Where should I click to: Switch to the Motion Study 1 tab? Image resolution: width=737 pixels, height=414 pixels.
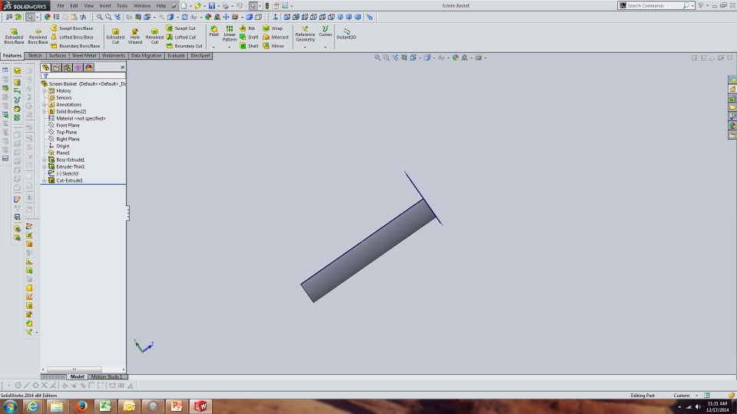106,376
